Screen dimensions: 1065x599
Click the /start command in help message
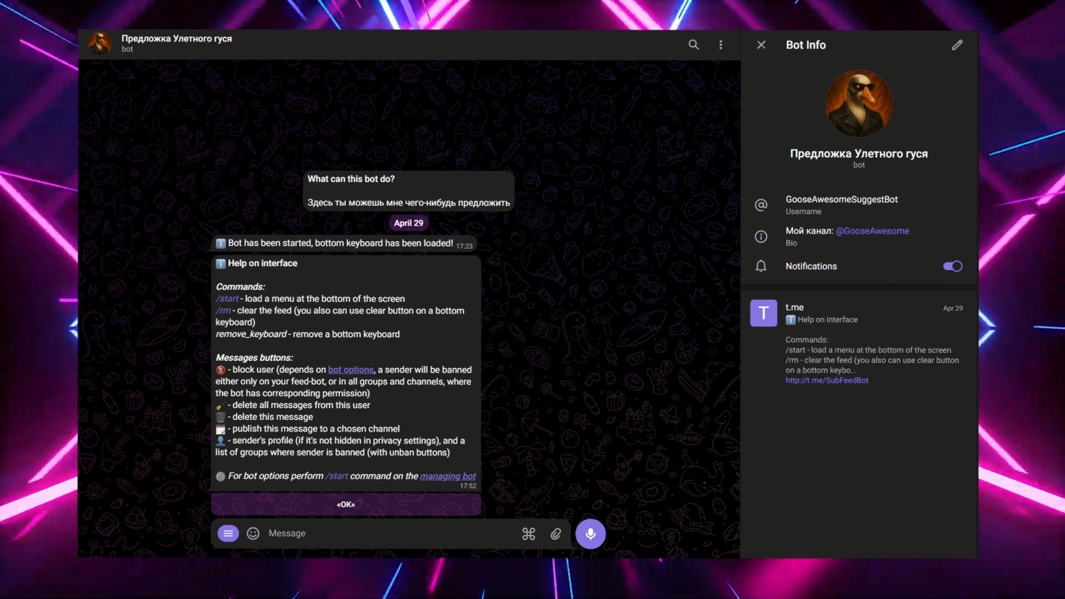tap(227, 299)
